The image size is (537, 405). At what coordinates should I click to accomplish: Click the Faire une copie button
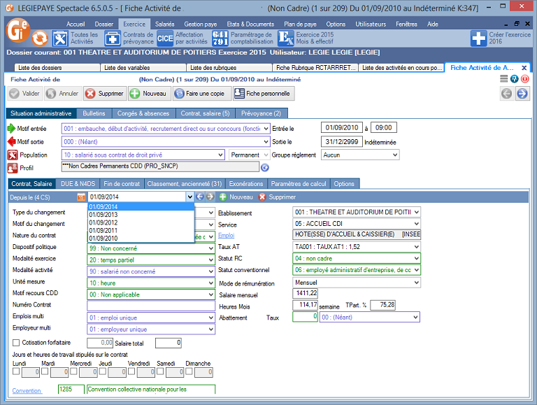[x=201, y=93]
